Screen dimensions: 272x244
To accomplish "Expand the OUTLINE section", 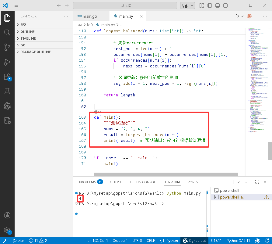I will 44,32.
